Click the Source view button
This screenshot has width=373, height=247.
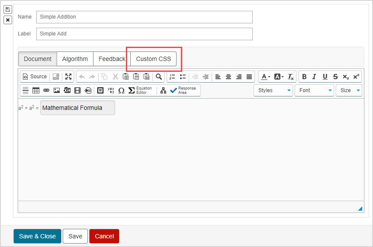pyautogui.click(x=35, y=77)
